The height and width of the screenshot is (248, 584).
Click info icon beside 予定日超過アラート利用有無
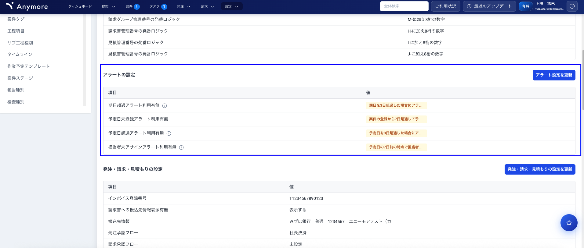pos(169,133)
